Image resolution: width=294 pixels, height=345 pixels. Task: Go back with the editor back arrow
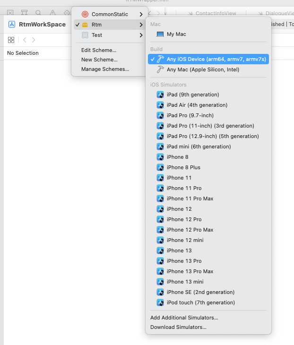click(x=25, y=40)
